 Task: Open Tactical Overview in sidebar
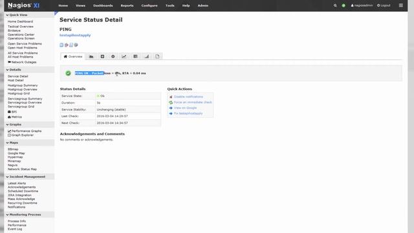pos(21,27)
